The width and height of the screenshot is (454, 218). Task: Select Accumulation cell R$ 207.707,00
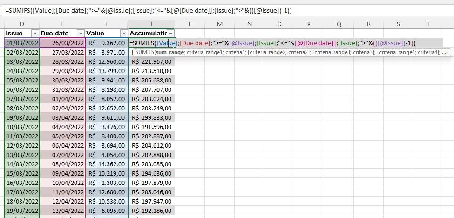151,89
